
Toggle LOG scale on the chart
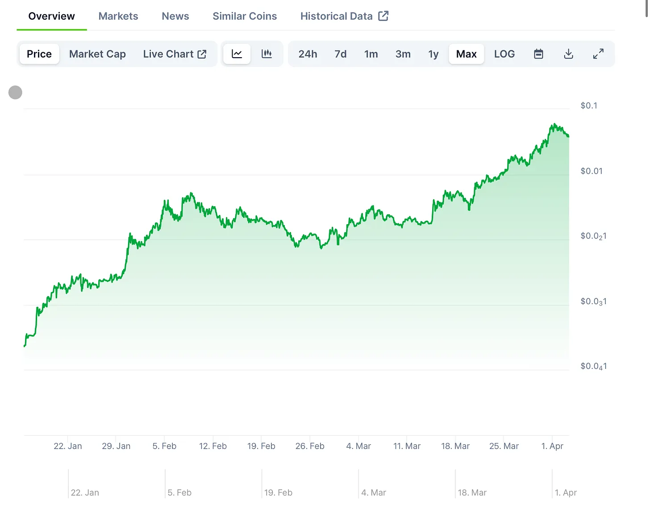point(504,54)
